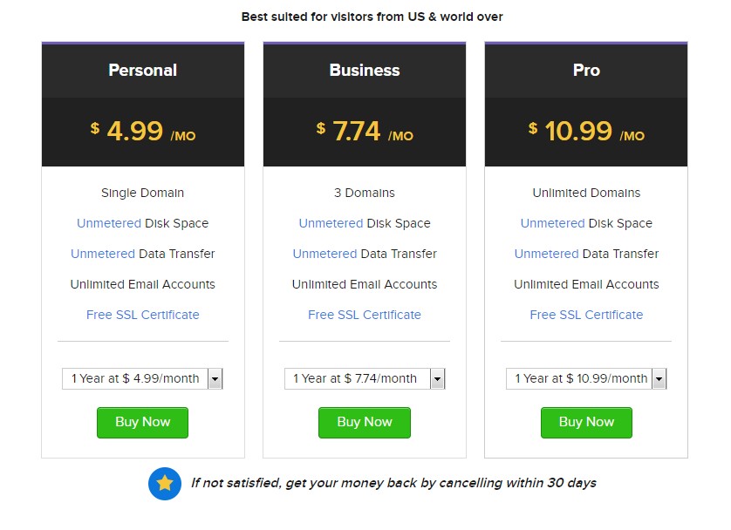
Task: Select the Personal plan header
Action: pos(143,71)
